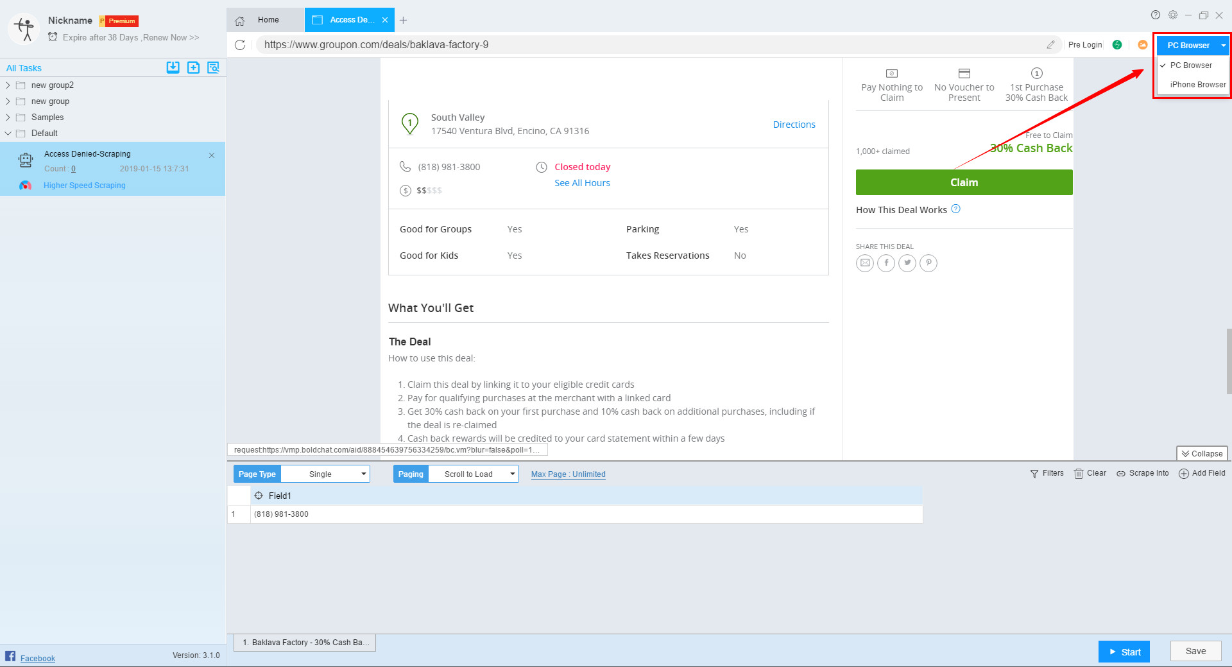
Task: Open the PC Browser dropdown arrow
Action: pyautogui.click(x=1223, y=46)
